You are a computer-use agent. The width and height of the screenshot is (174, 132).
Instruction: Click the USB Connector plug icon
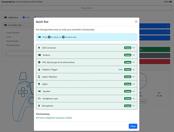39,48
